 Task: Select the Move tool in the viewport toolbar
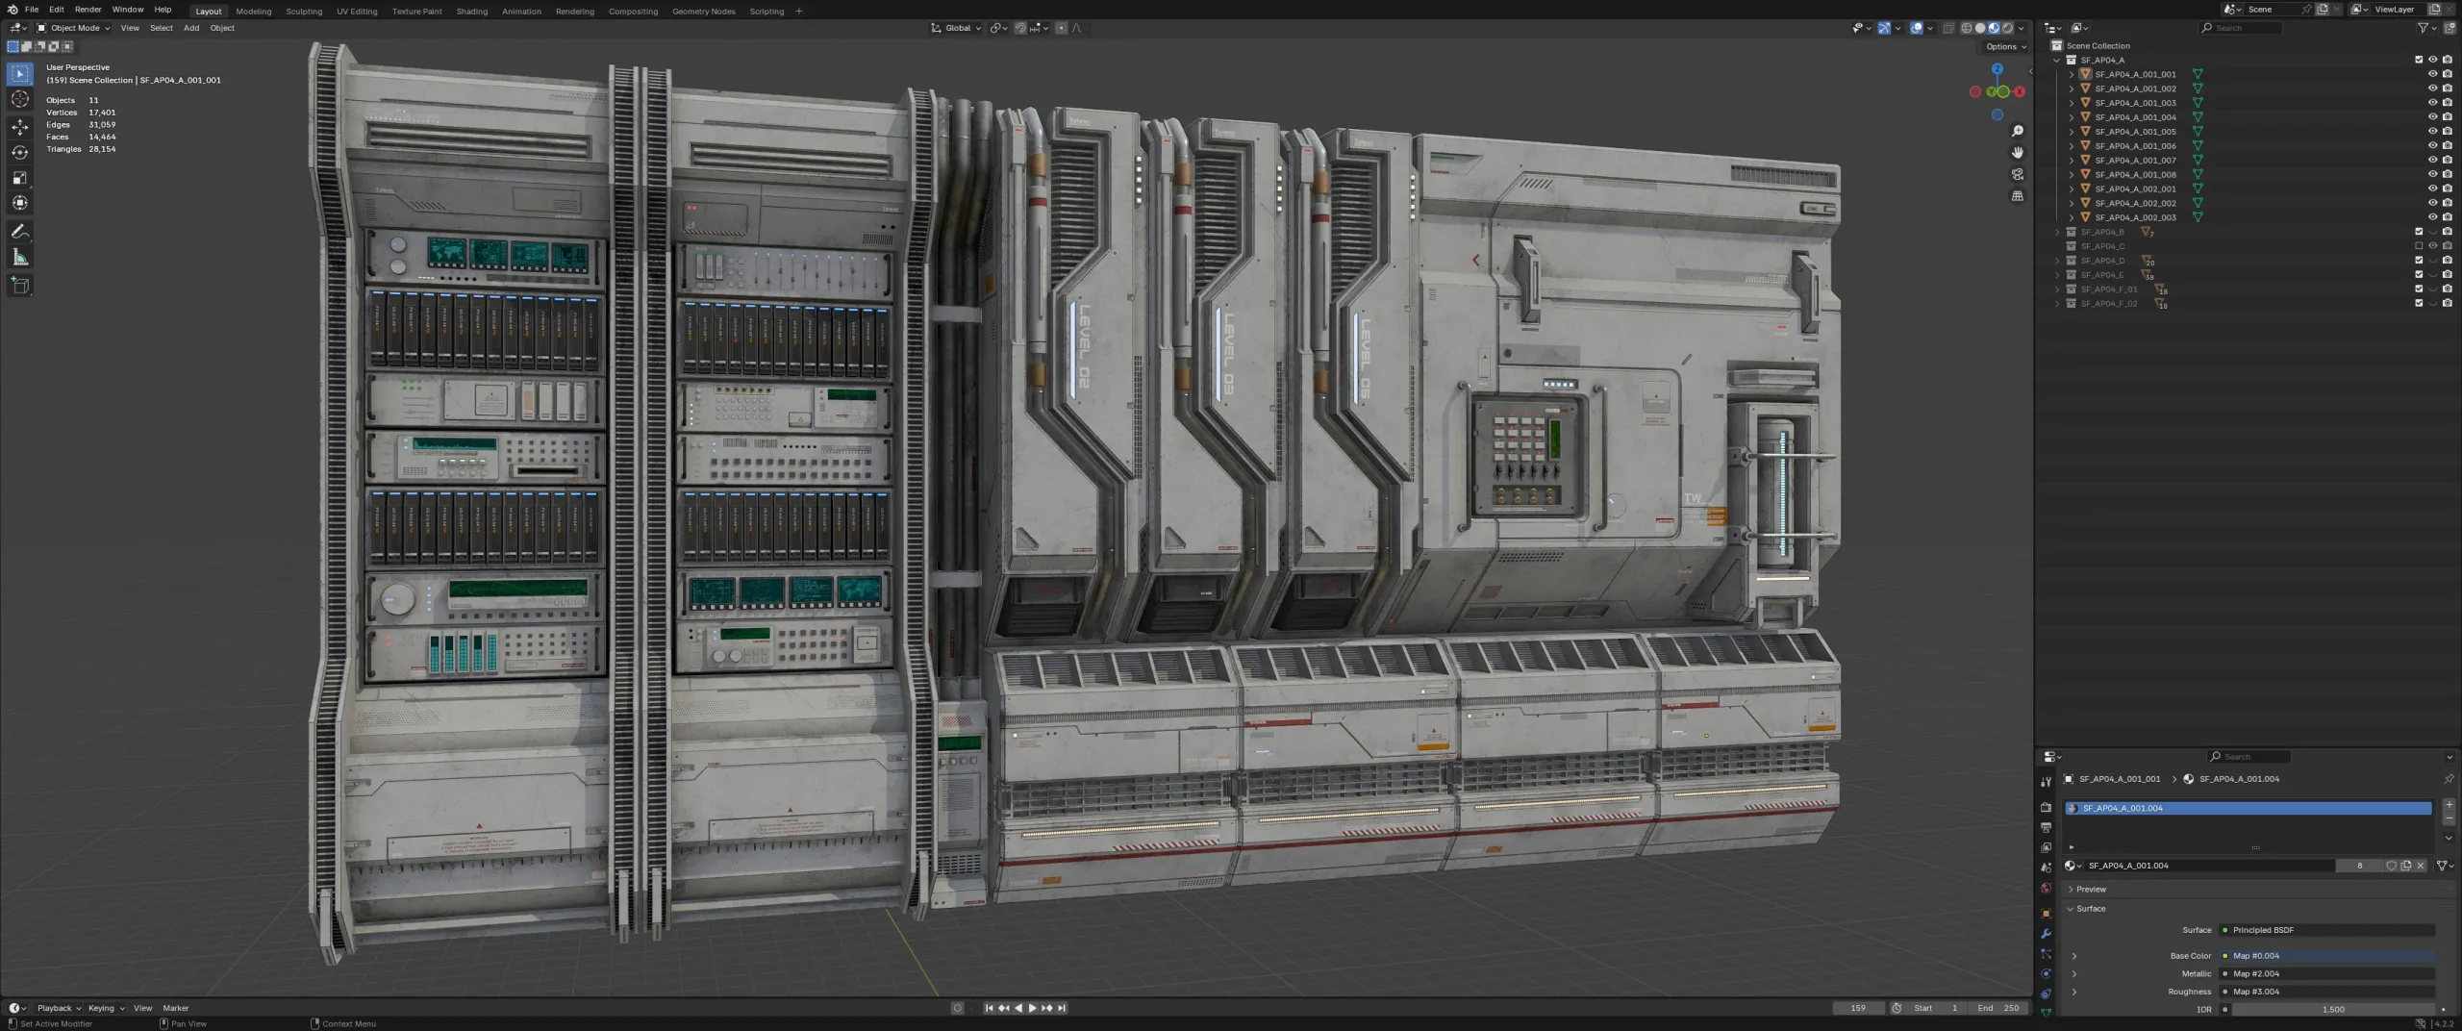pos(19,127)
